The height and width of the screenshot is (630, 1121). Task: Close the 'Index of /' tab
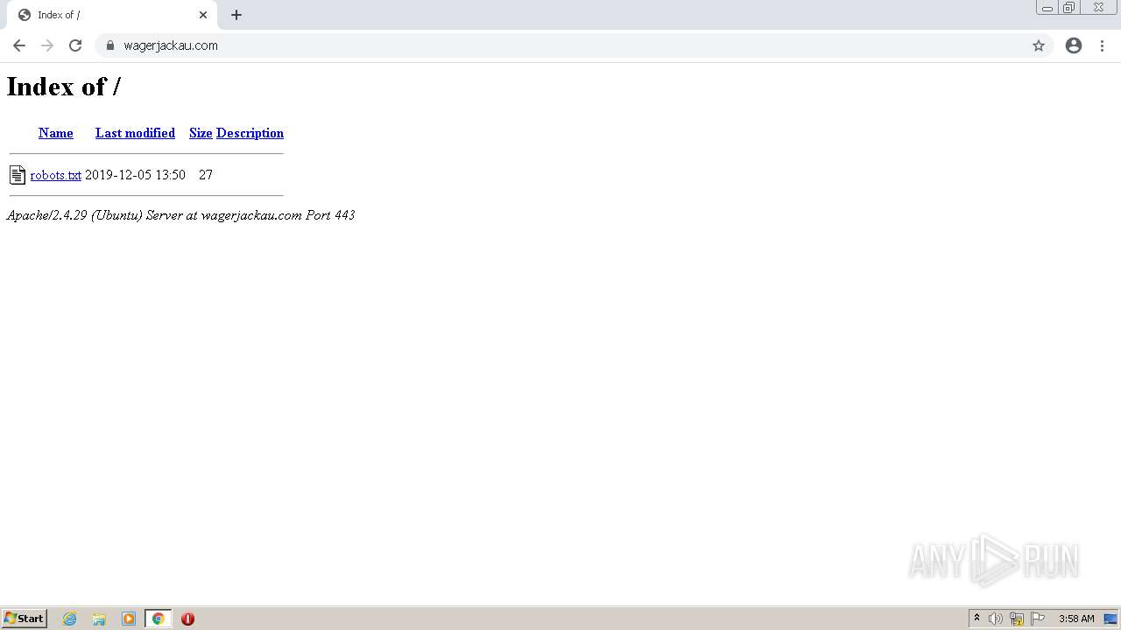coord(203,15)
